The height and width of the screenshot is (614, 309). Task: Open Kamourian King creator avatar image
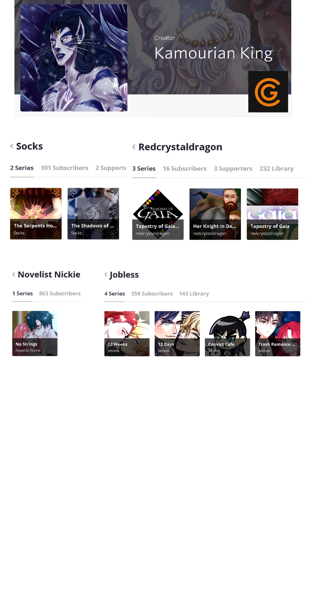coord(74,58)
